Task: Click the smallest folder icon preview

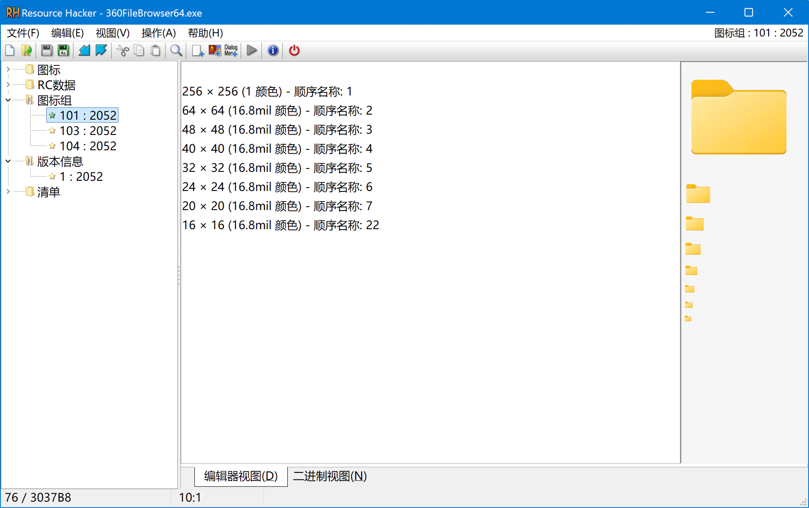Action: [x=688, y=318]
